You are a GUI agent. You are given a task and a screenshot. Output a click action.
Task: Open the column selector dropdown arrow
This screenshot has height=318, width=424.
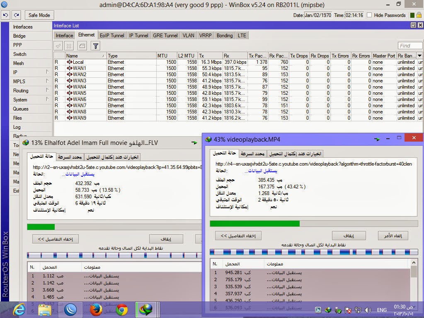point(420,55)
